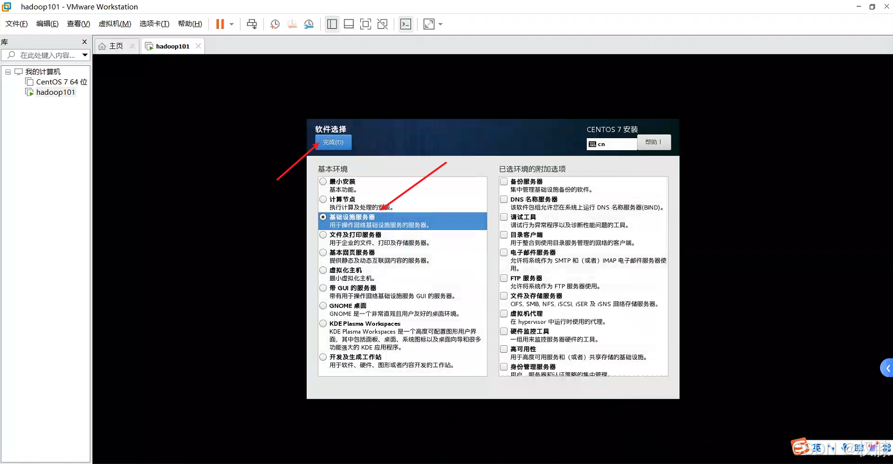Select the GNOME 桌面 radio button
Viewport: 893px width, 464px height.
coord(323,306)
